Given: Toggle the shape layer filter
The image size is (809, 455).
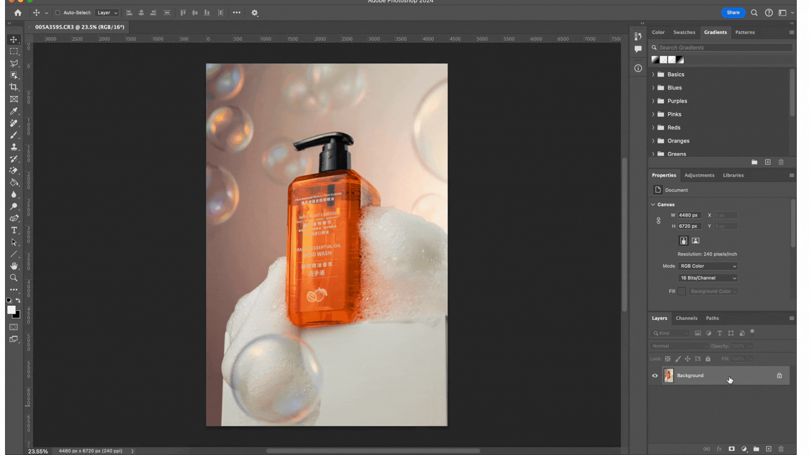Looking at the screenshot, I should point(731,333).
